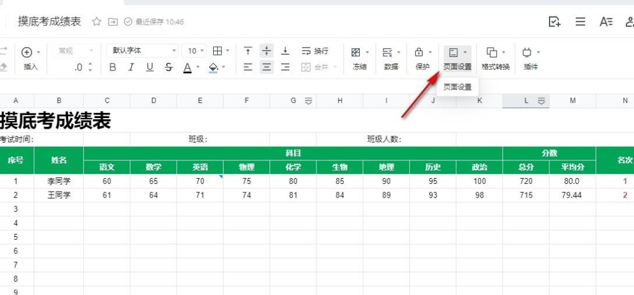Screen dimensions: 634x295
Task: Star the 摸底考成绩表 document as favorite
Action: (96, 22)
